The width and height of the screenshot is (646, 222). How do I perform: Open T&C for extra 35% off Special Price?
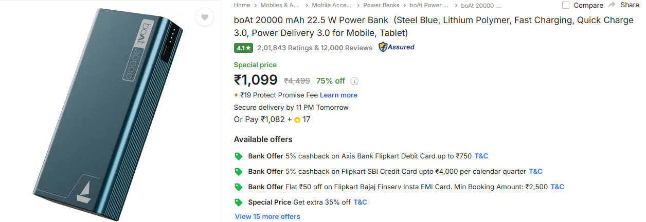coord(360,202)
